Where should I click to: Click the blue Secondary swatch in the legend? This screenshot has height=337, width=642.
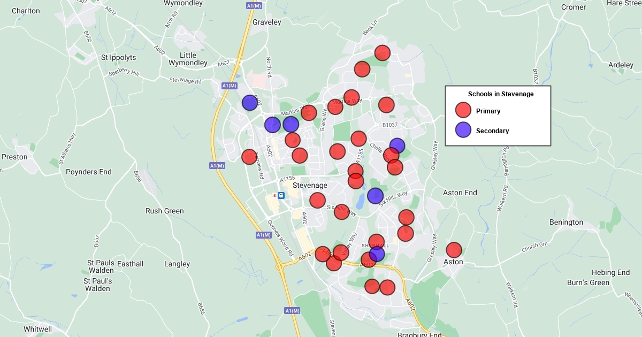pos(463,130)
